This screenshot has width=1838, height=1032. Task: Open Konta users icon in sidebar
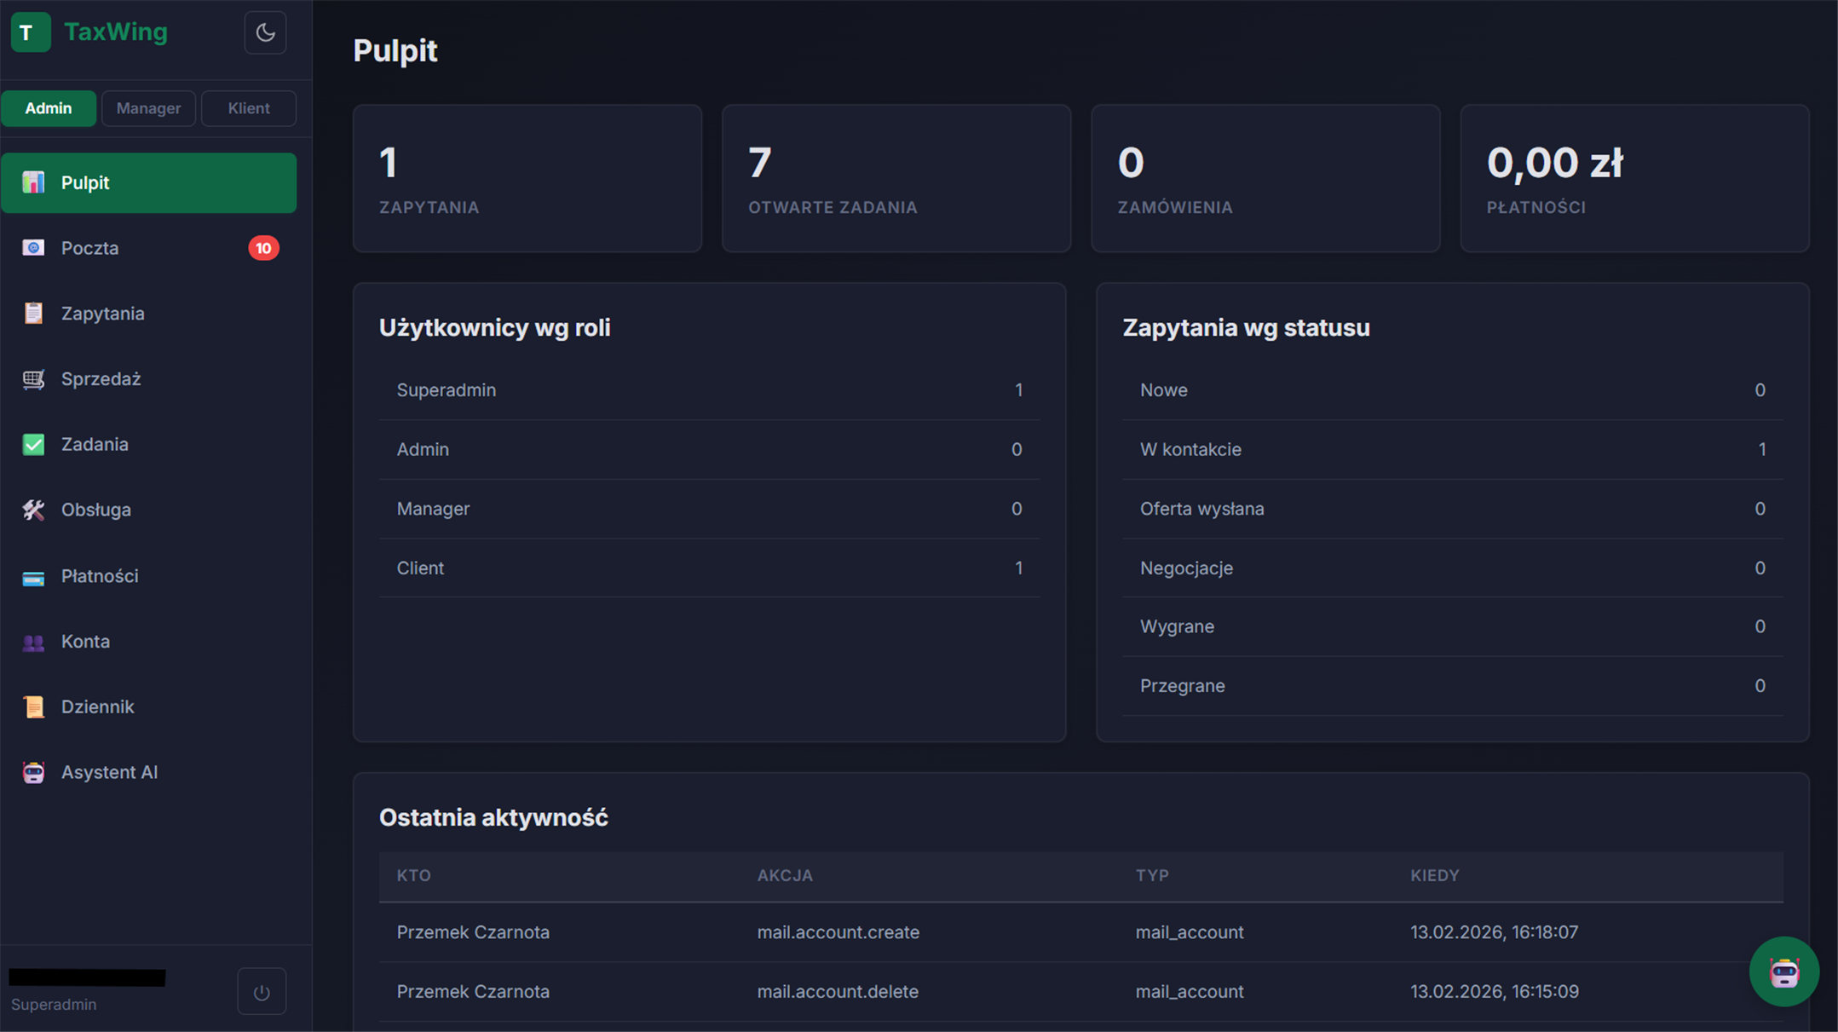tap(33, 642)
